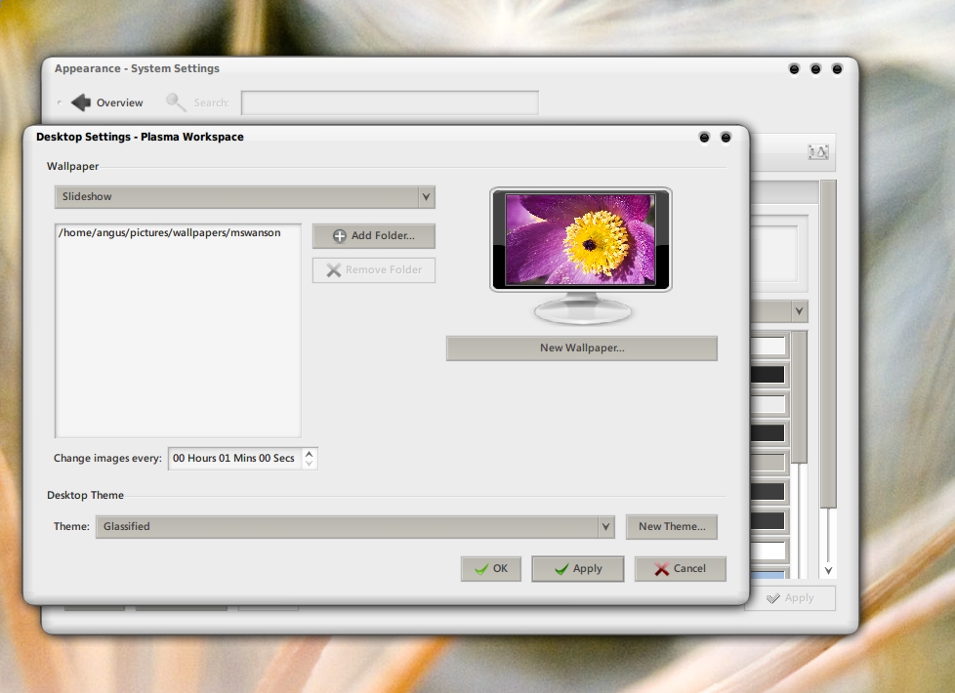
Task: Click the New Theme... button
Action: click(672, 526)
